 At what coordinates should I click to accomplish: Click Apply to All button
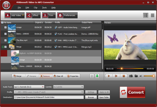pyautogui.click(x=104, y=92)
